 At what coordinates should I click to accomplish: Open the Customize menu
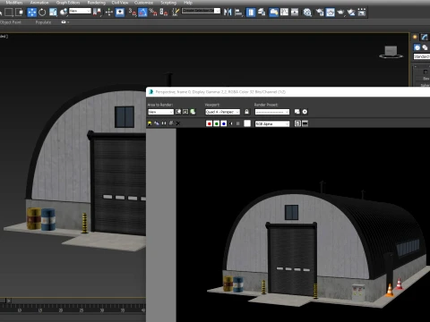(143, 3)
